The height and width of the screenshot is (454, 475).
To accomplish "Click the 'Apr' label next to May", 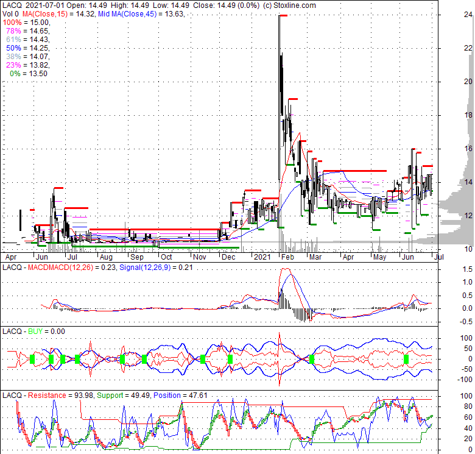I will point(348,257).
